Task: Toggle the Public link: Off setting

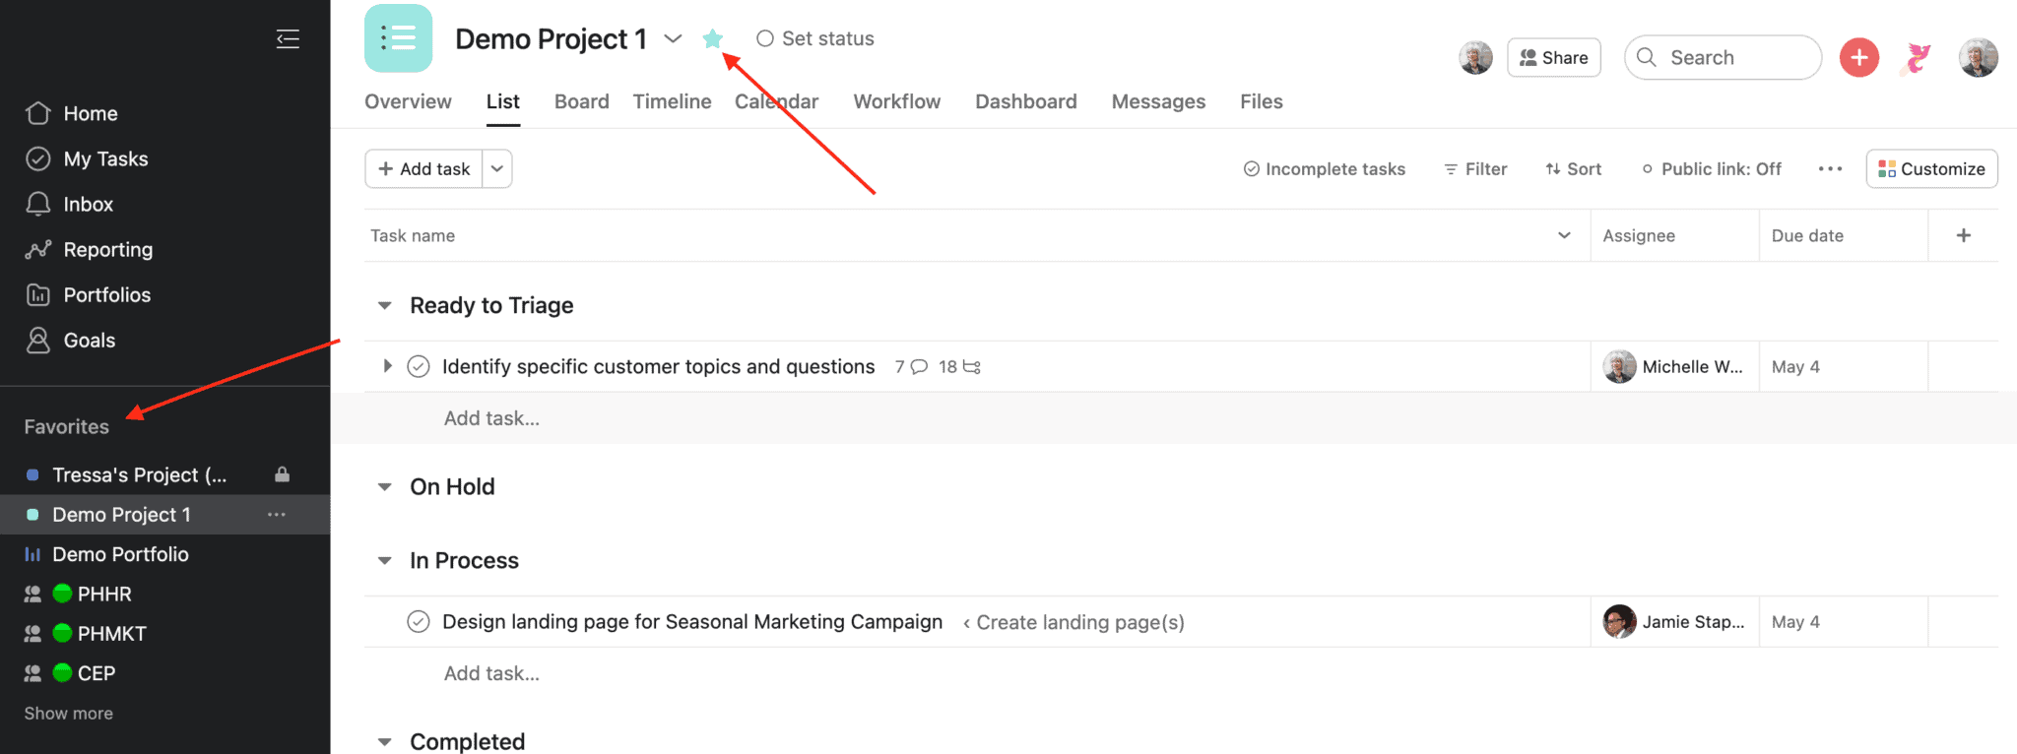Action: pos(1712,168)
